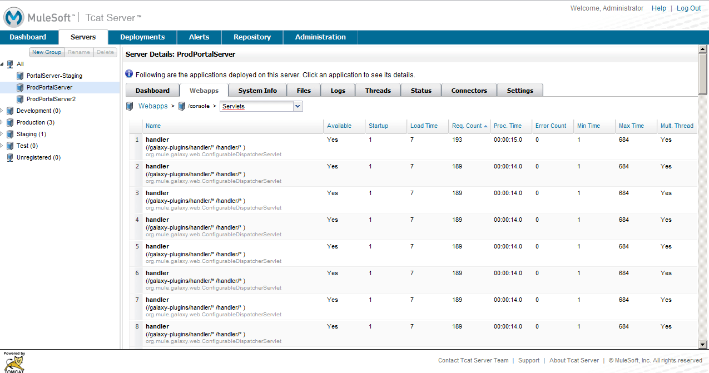The height and width of the screenshot is (373, 709).
Task: Click the Help link
Action: click(x=659, y=8)
